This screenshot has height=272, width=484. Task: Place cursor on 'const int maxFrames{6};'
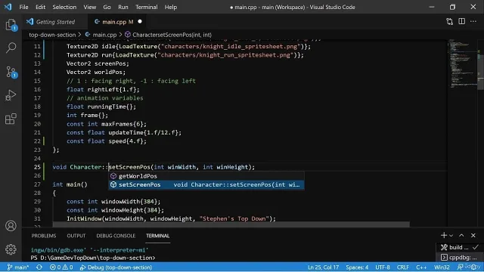(107, 124)
